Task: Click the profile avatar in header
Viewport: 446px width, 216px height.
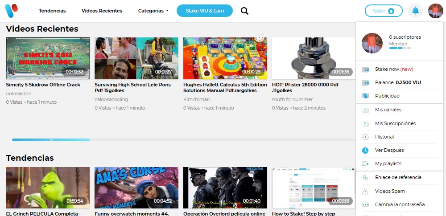Action: pyautogui.click(x=435, y=11)
